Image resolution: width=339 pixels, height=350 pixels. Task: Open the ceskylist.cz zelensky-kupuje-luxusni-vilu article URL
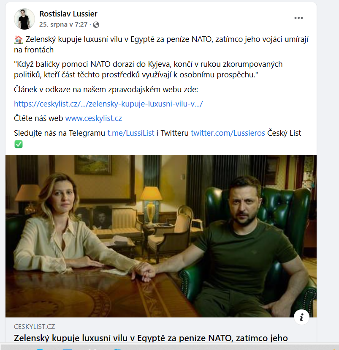108,104
